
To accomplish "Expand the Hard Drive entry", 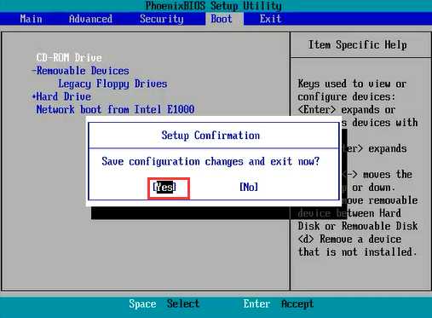I will [62, 96].
